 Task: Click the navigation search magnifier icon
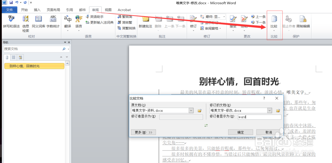[64, 49]
